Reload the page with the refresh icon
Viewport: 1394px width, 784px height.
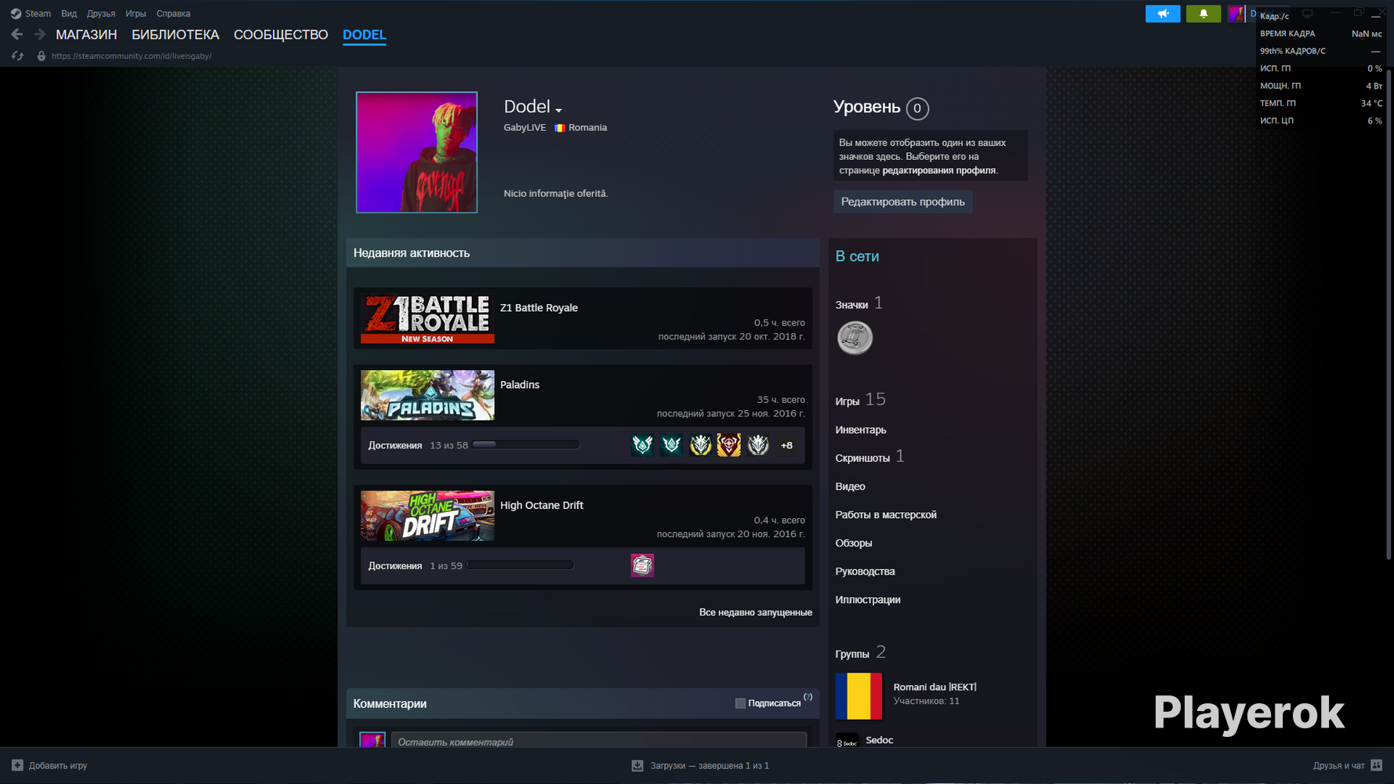pyautogui.click(x=17, y=56)
